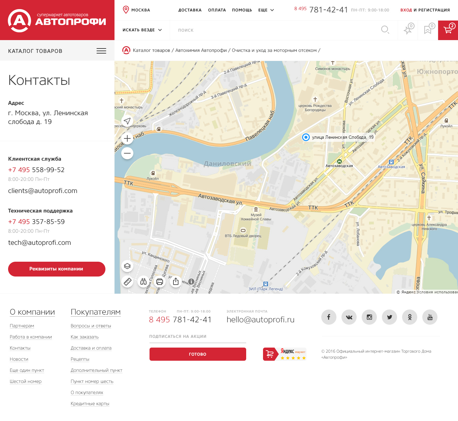458x421 pixels.
Task: Open the Twitter social icon
Action: click(389, 317)
